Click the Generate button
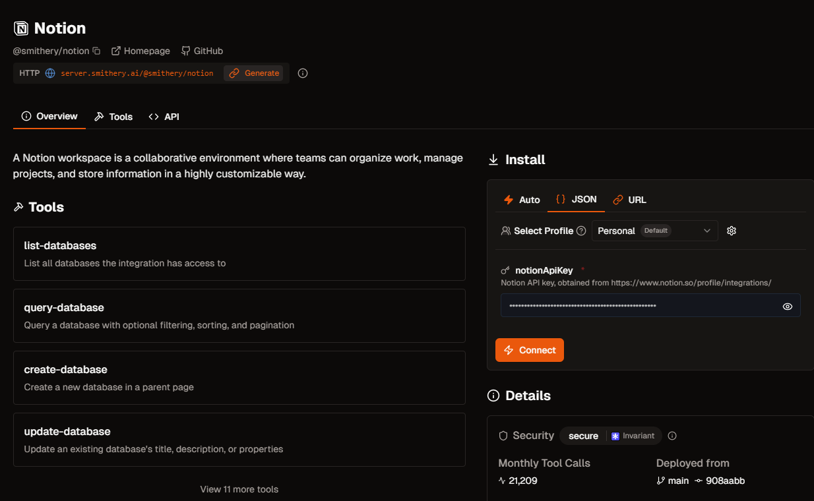Viewport: 814px width, 501px height. tap(254, 73)
